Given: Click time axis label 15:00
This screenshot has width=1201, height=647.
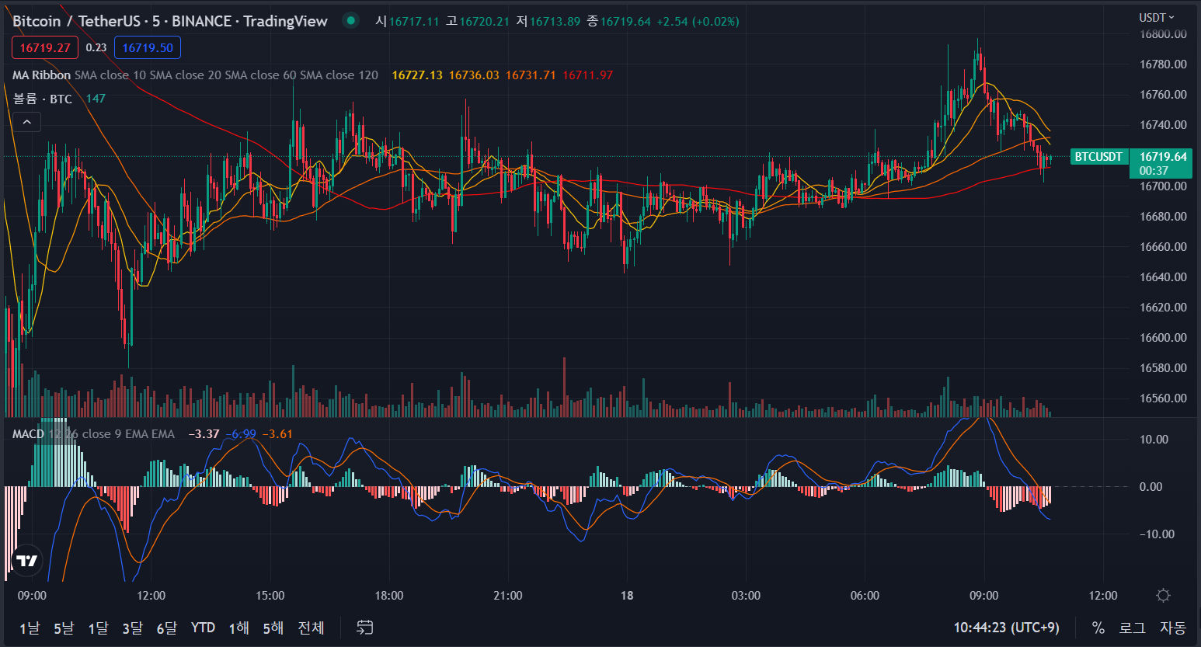Looking at the screenshot, I should pos(270,596).
